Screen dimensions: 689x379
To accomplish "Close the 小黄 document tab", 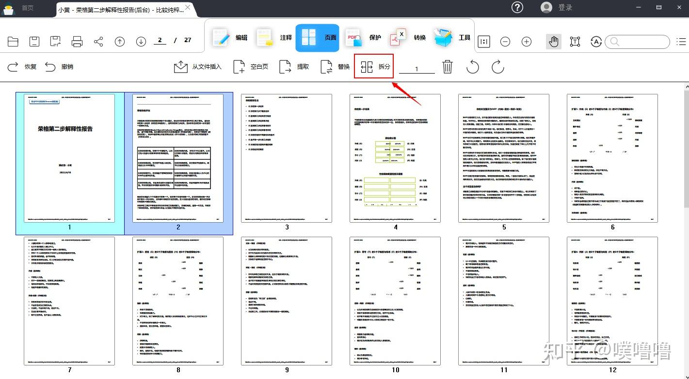I will (x=188, y=7).
